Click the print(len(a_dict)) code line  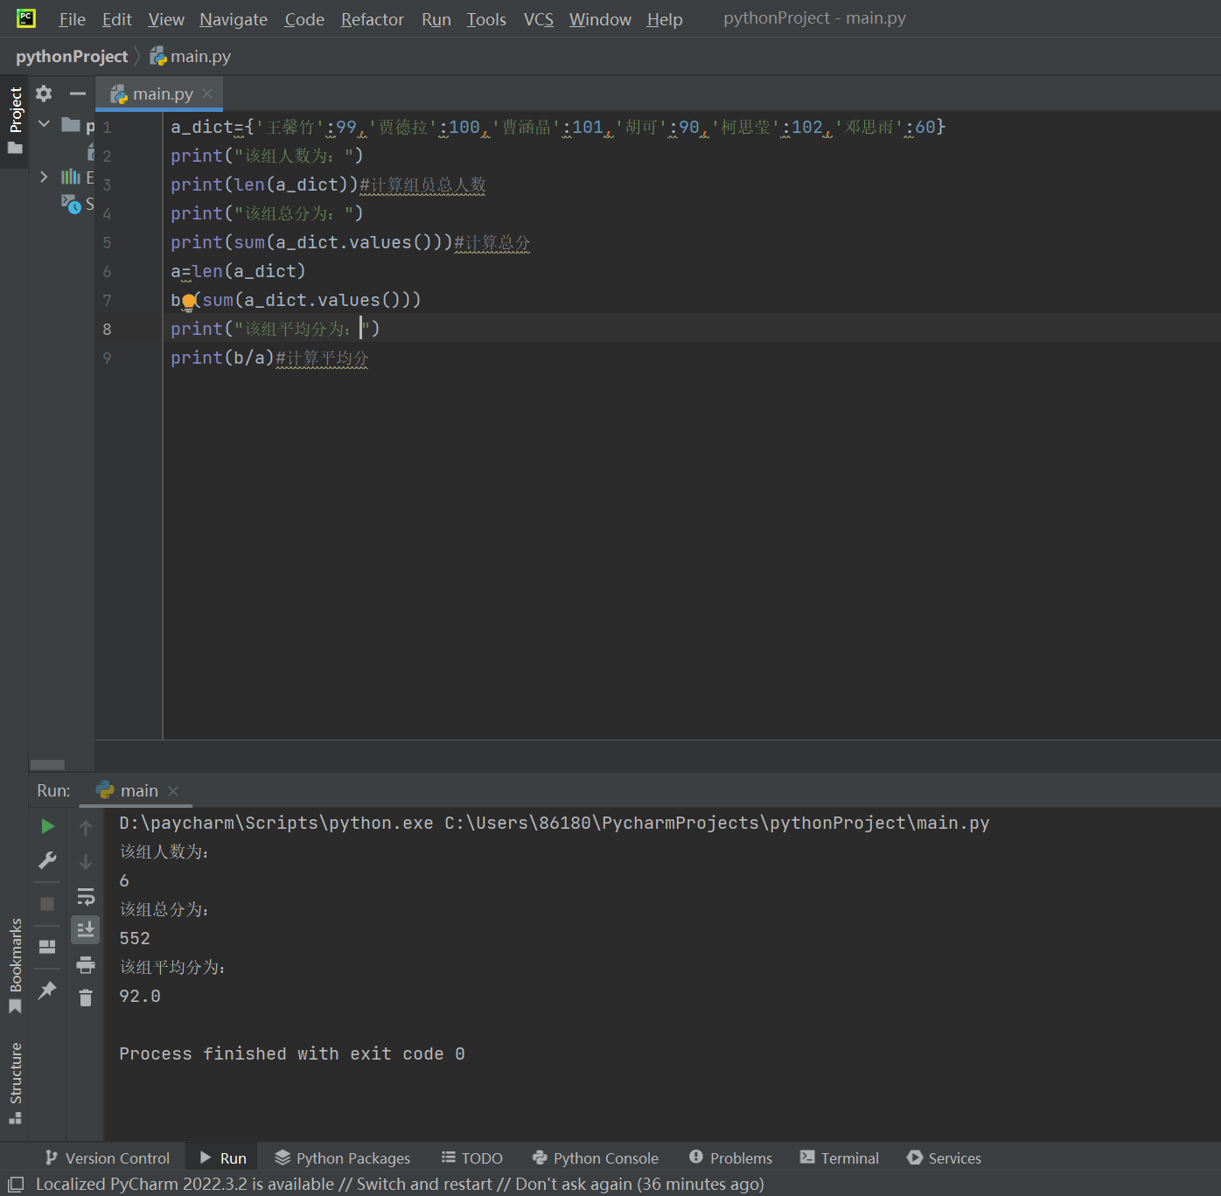(x=328, y=184)
